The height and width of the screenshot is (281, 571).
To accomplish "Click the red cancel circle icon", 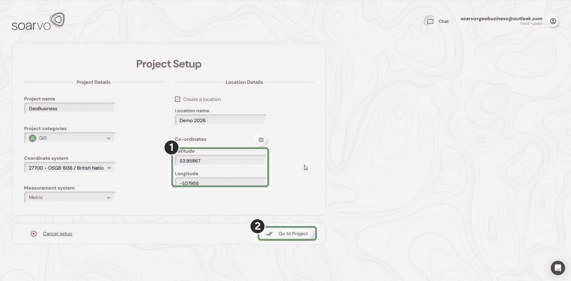I will [x=34, y=234].
